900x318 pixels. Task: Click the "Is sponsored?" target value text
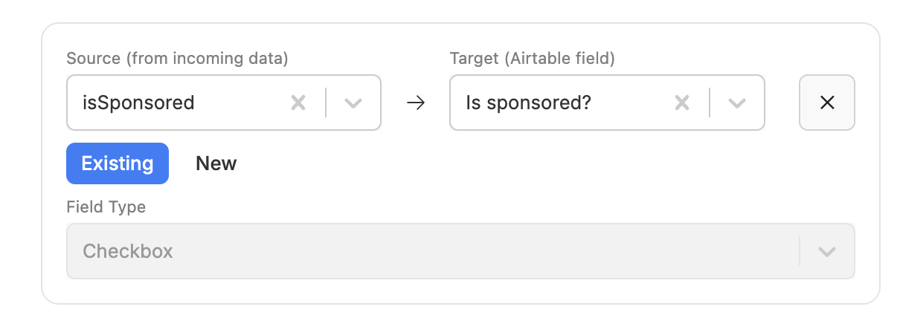(528, 103)
